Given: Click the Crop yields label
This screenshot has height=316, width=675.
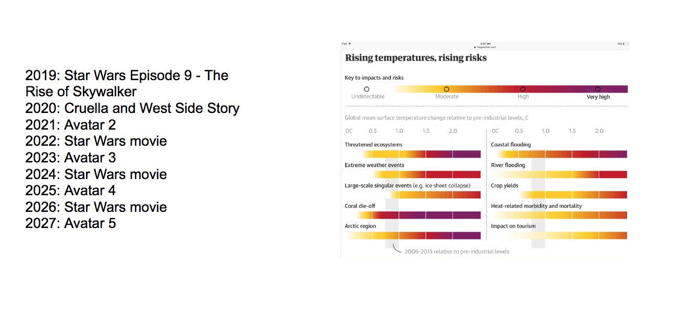Looking at the screenshot, I should (x=505, y=185).
